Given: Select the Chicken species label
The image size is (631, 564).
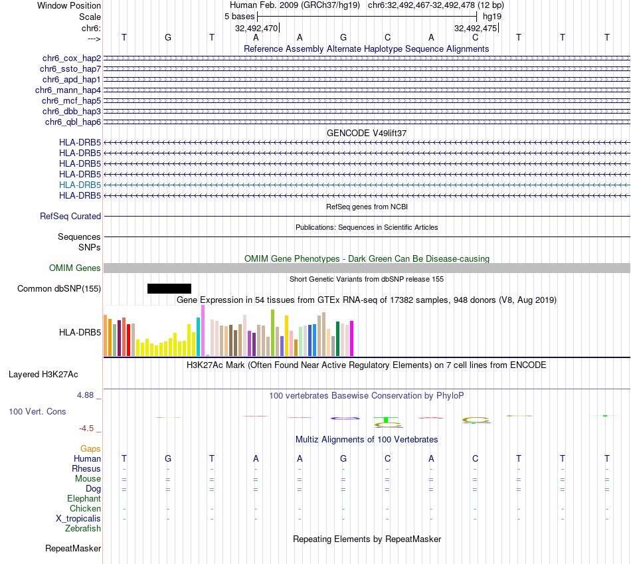Looking at the screenshot, I should click(x=85, y=508).
